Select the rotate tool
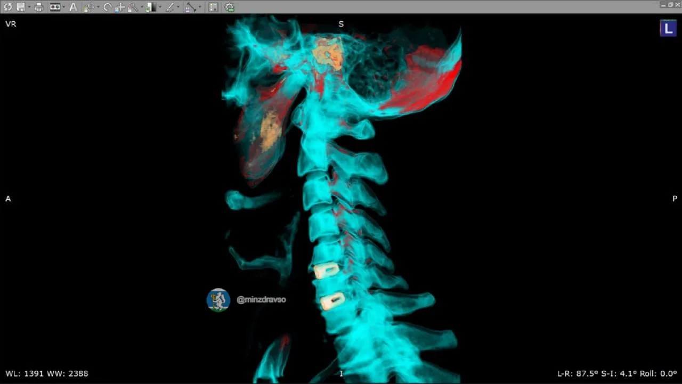Image resolution: width=682 pixels, height=384 pixels. pyautogui.click(x=107, y=7)
